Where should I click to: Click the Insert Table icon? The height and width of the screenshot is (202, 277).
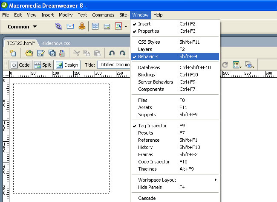(95, 26)
